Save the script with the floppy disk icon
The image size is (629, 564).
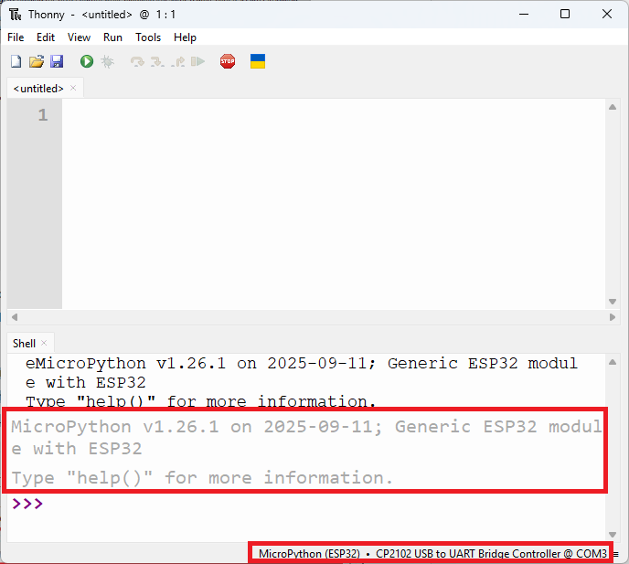(57, 61)
